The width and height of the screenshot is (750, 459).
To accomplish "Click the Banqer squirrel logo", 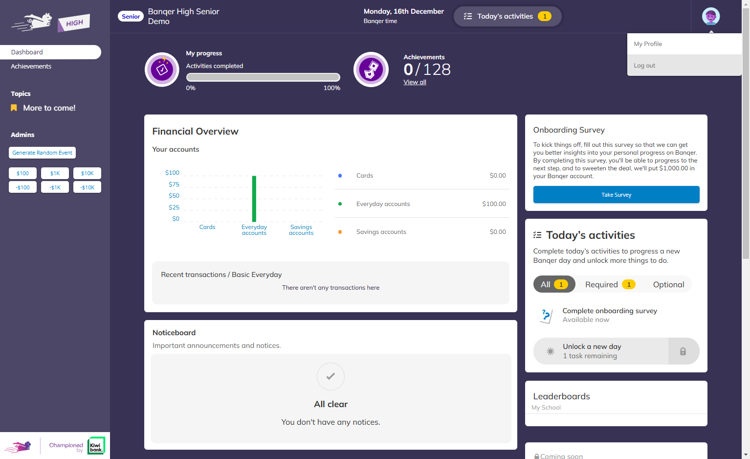I will pyautogui.click(x=32, y=22).
